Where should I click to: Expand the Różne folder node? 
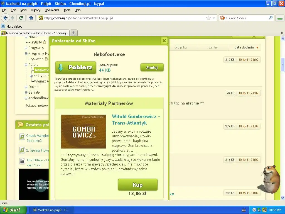click(26, 87)
